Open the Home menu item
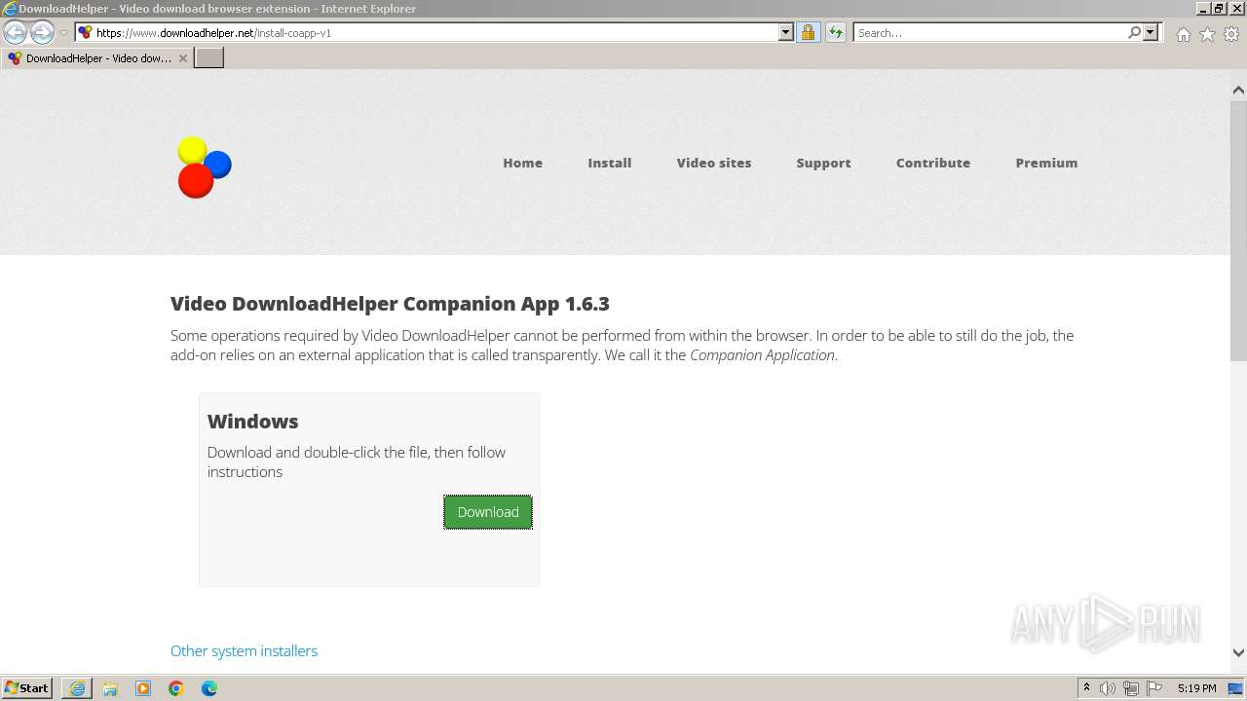 522,163
